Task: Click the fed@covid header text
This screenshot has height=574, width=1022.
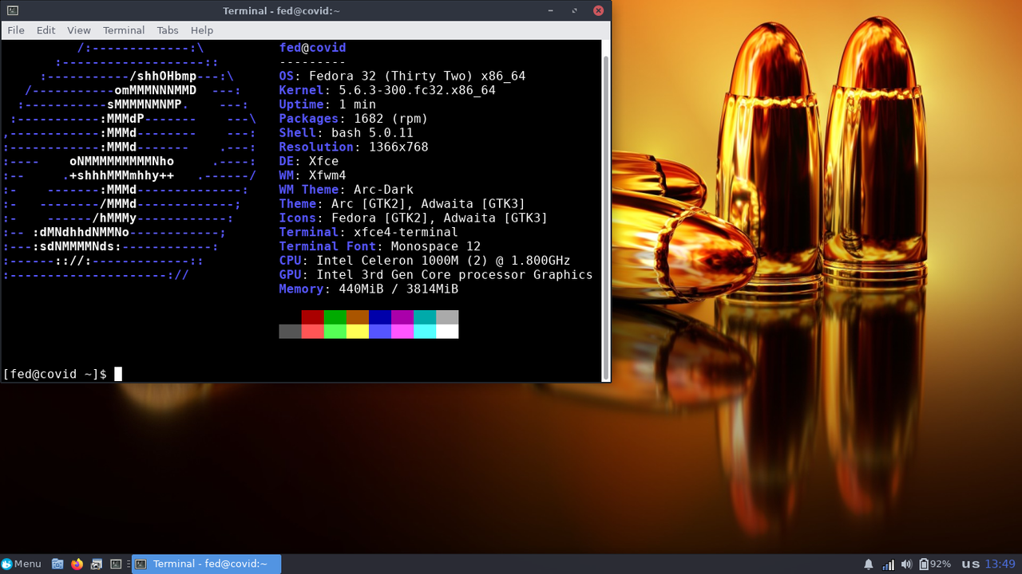Action: [312, 48]
